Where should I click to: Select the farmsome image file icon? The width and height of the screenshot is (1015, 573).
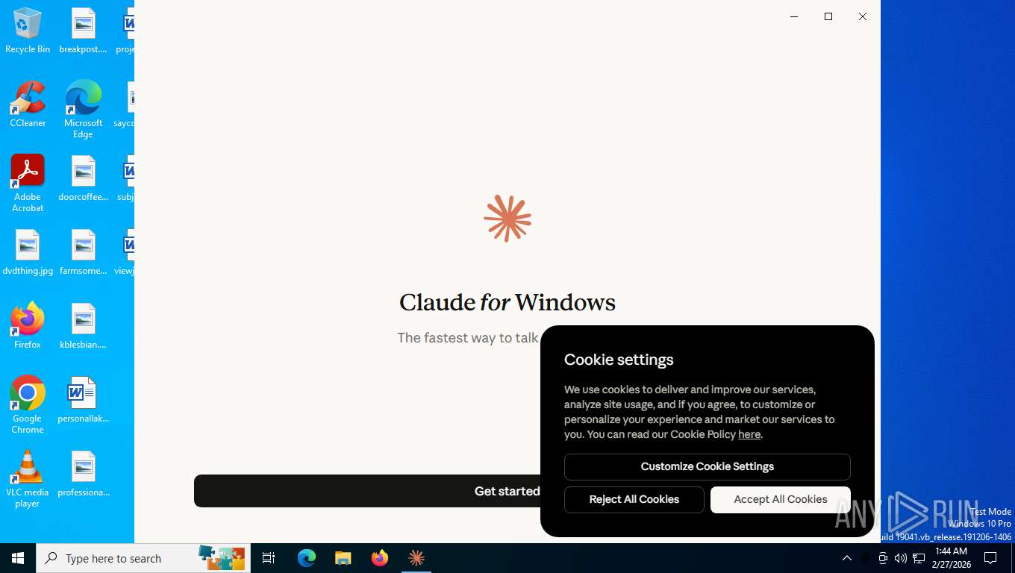83,253
